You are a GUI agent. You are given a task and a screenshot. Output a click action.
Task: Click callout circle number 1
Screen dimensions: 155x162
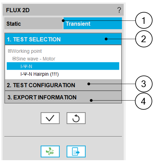click(143, 20)
